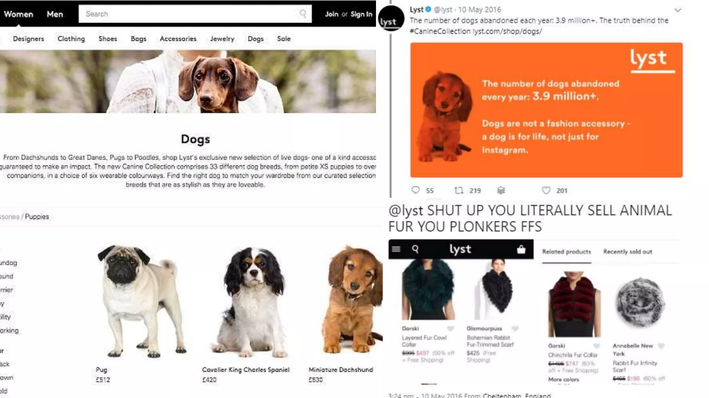Select the Dogs menu item
The width and height of the screenshot is (709, 398).
(256, 39)
